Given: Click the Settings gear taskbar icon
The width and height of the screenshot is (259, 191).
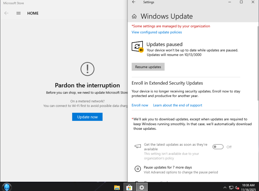Looking at the screenshot, I should coord(141,187).
